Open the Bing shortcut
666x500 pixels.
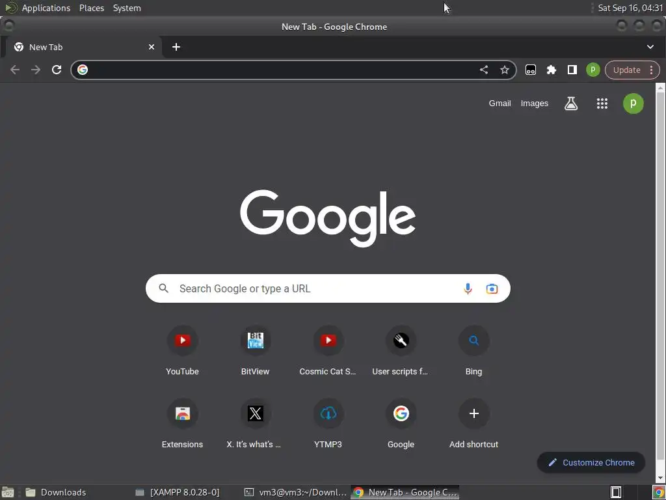[x=473, y=350]
